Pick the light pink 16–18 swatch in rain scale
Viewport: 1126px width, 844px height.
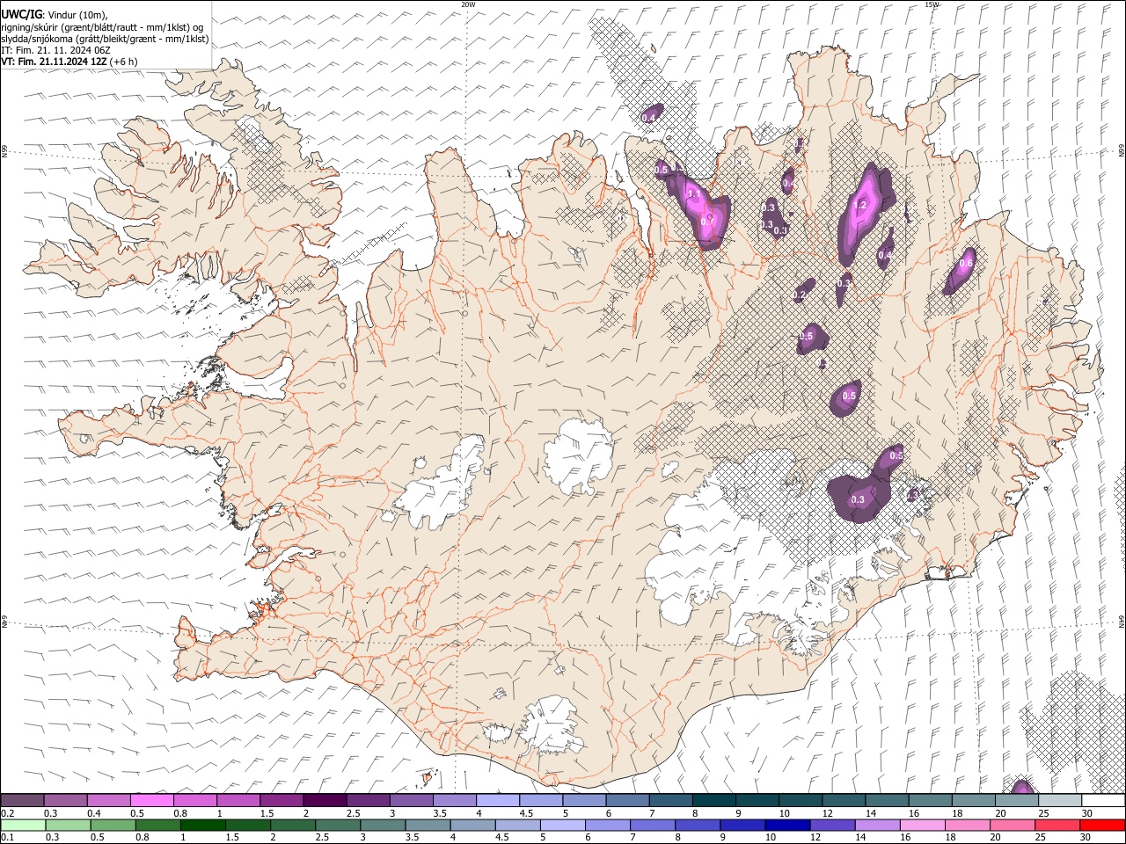pos(922,825)
